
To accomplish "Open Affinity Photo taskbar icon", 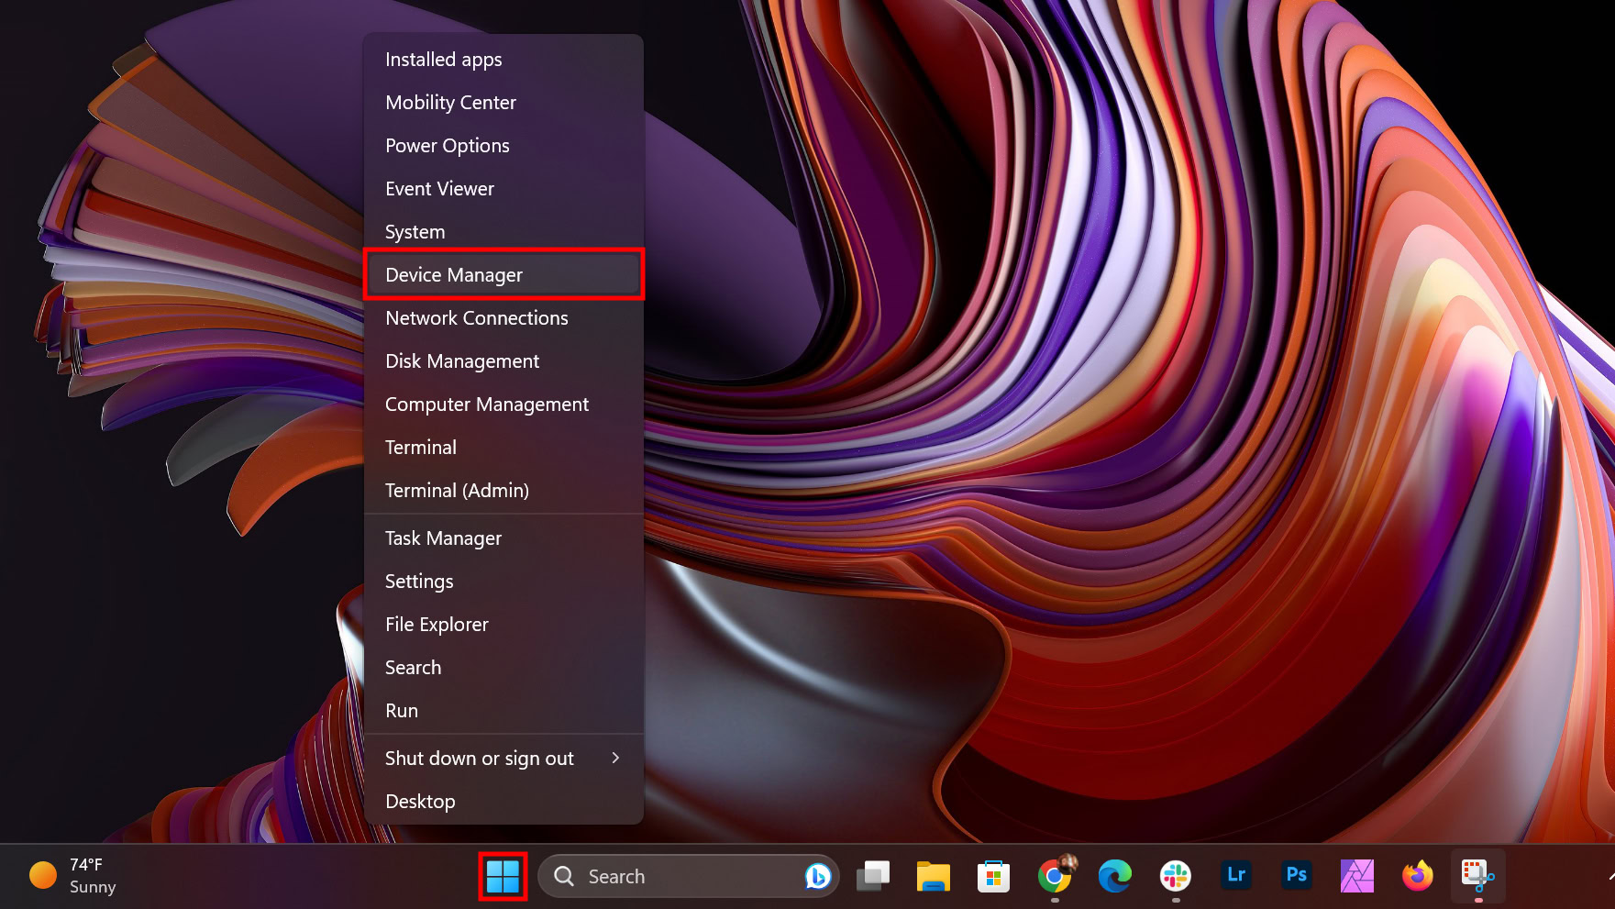I will pyautogui.click(x=1356, y=877).
